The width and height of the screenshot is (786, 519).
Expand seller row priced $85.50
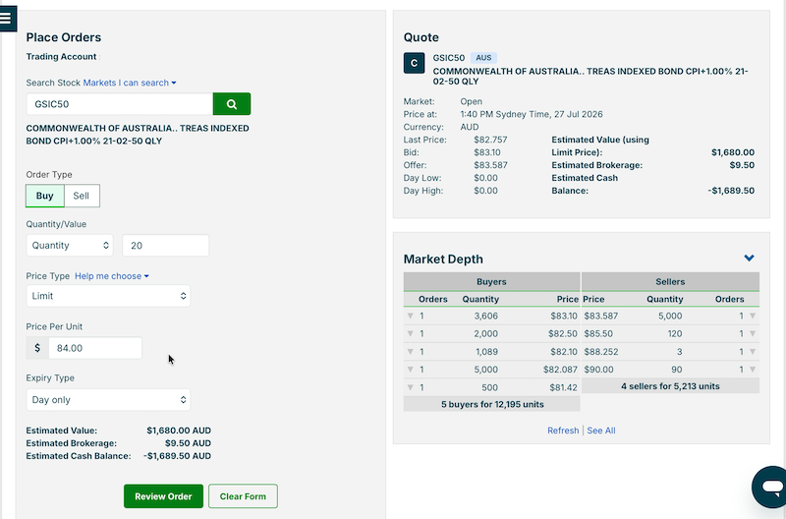click(753, 333)
